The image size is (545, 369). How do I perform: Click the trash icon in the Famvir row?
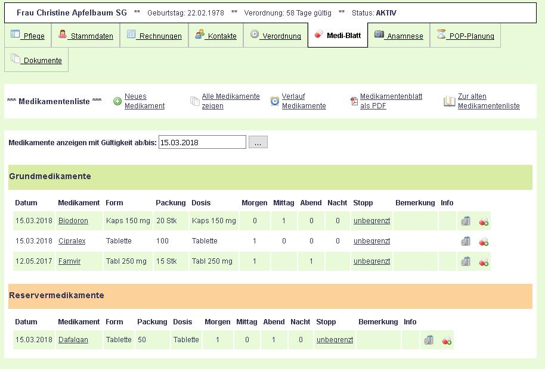pos(466,261)
